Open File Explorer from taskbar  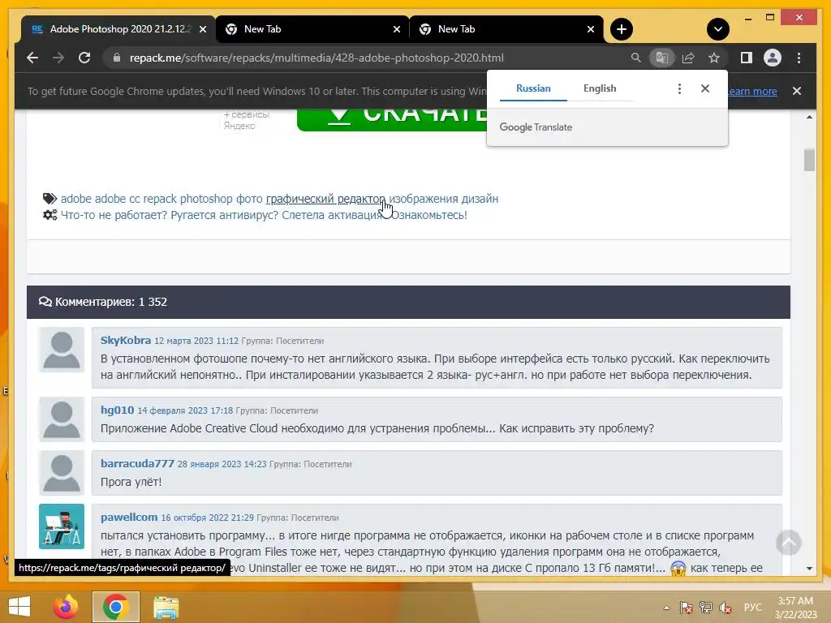coord(166,607)
